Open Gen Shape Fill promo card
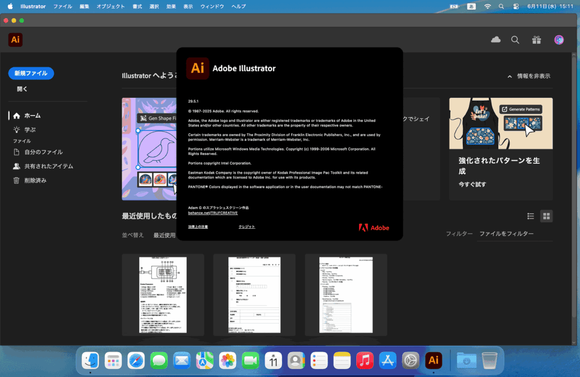This screenshot has height=377, width=580. click(150, 149)
